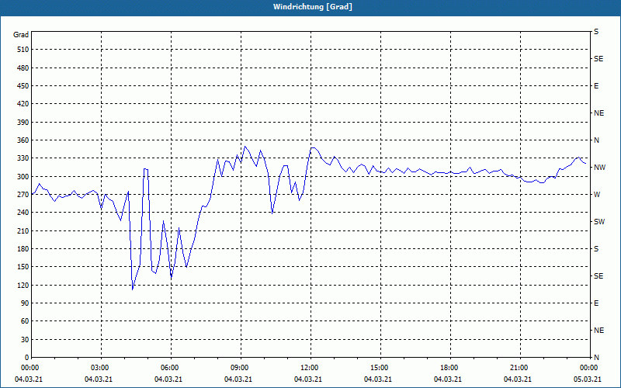Viewport: 621px width, 388px height.
Task: Select the 0 y-axis tick label
Action: pyautogui.click(x=26, y=358)
